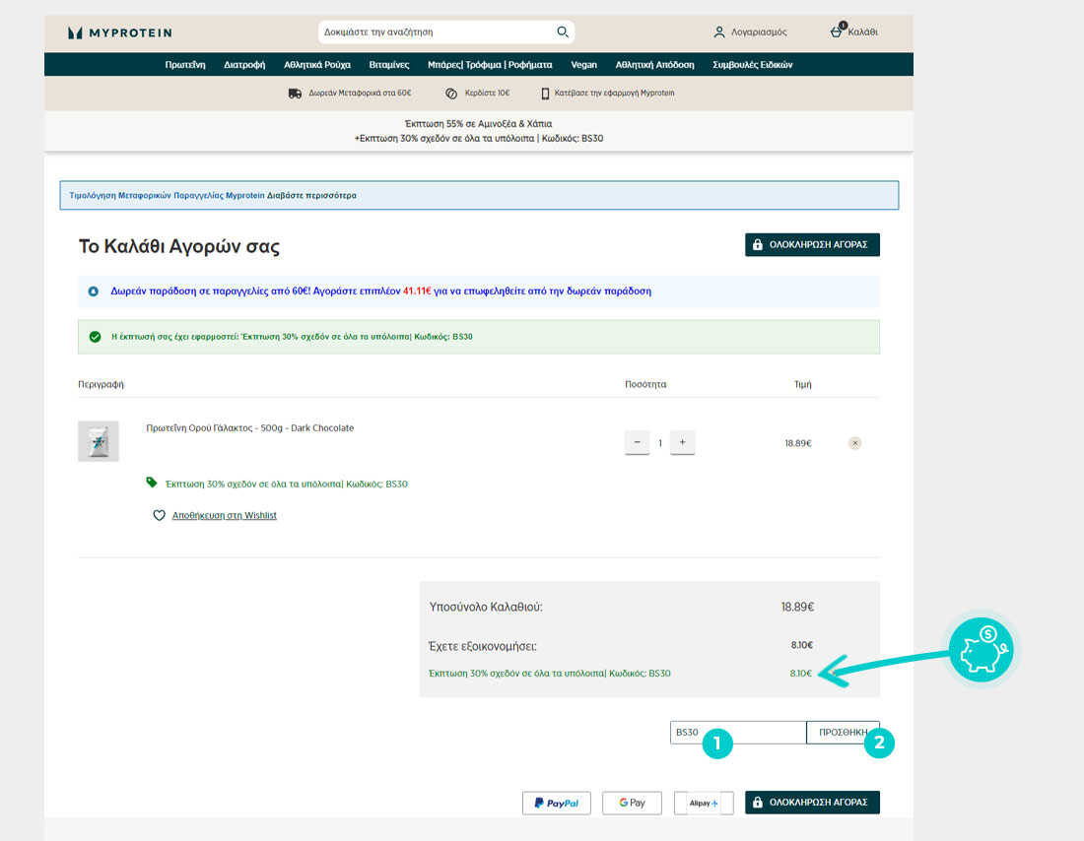Click the search magnifier icon
Image resolution: width=1084 pixels, height=841 pixels.
click(x=562, y=32)
